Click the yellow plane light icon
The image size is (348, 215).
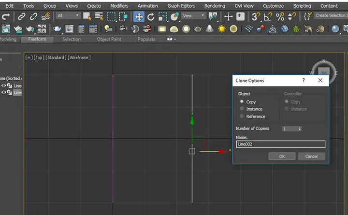(x=162, y=29)
